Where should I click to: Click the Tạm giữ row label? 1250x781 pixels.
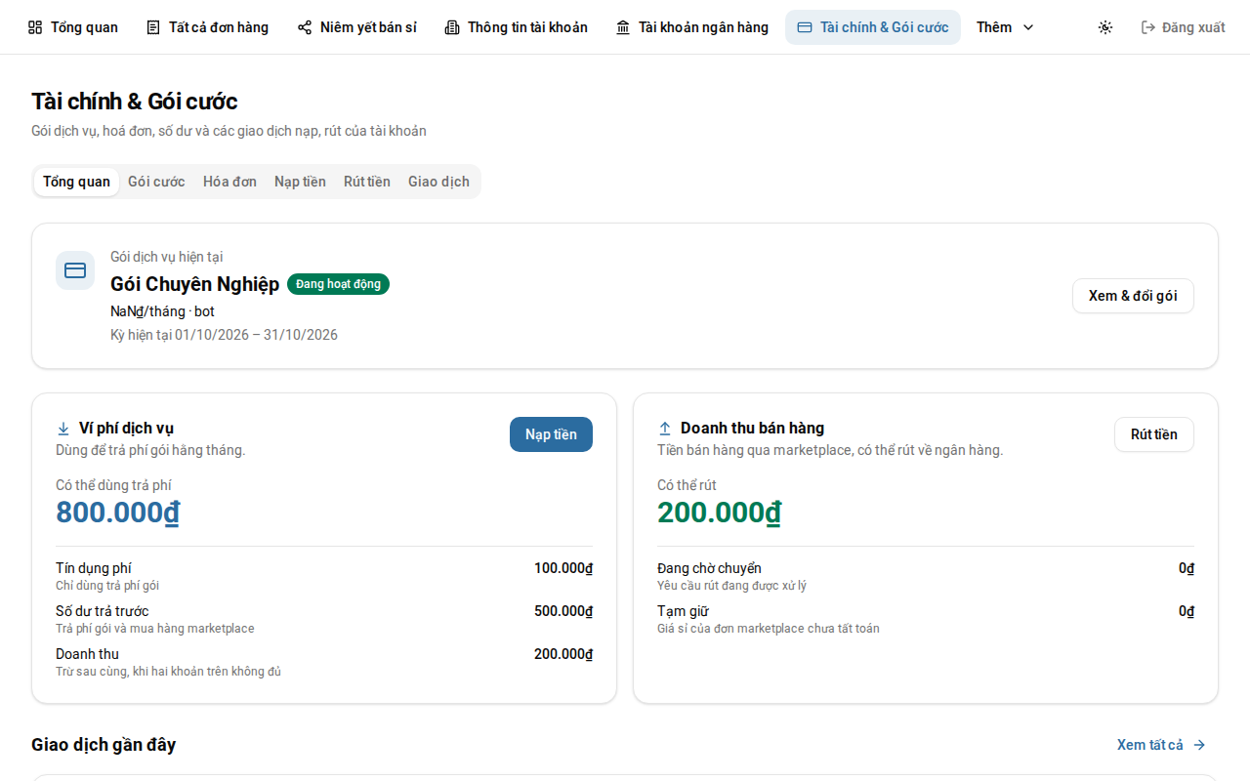point(683,611)
